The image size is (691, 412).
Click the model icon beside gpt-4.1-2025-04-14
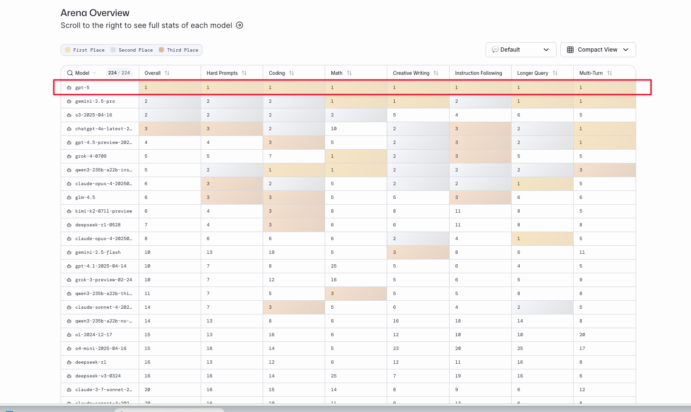pos(69,266)
